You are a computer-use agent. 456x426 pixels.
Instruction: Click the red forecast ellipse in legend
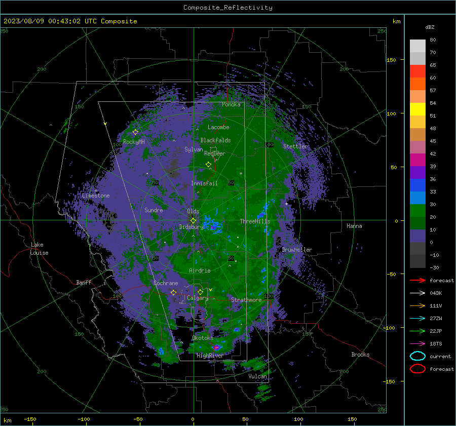click(417, 369)
